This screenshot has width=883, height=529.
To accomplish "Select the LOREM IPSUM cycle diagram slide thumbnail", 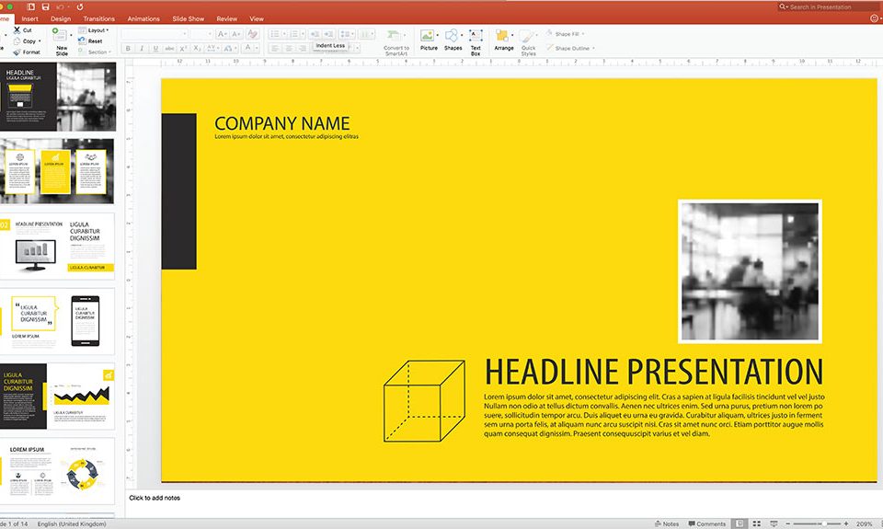I will [x=57, y=472].
